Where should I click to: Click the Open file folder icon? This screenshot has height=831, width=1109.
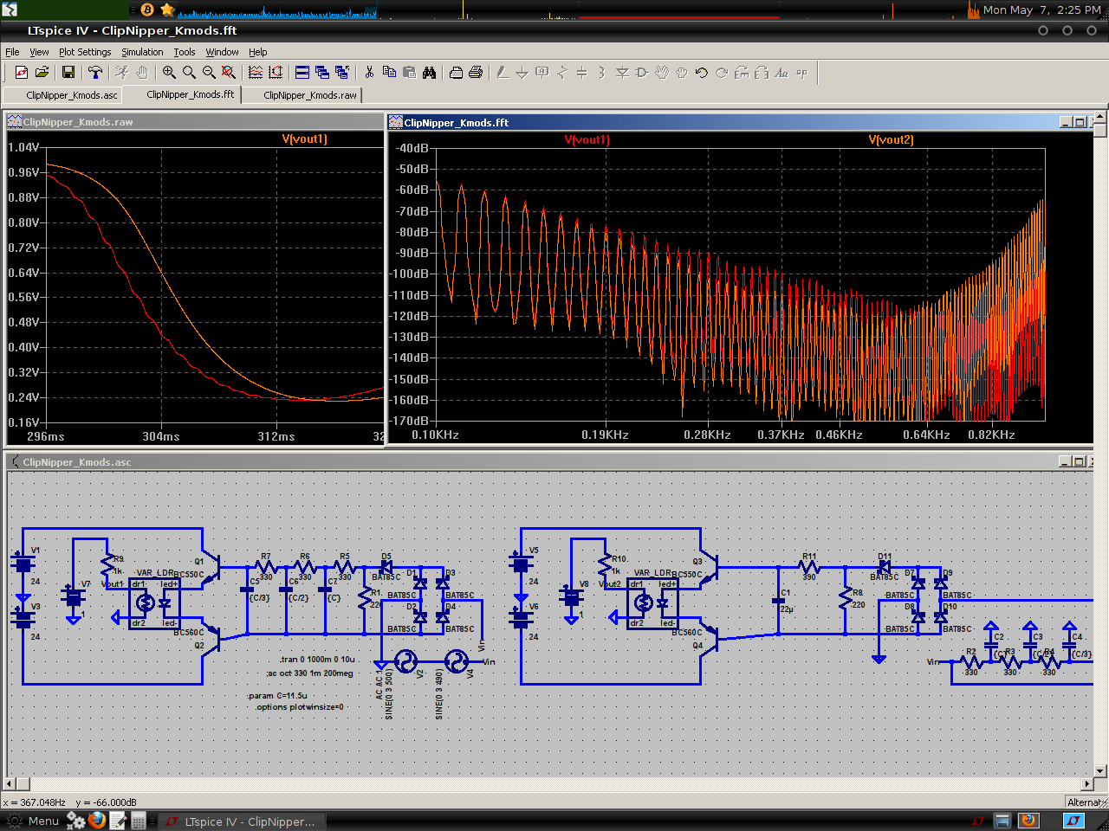[x=42, y=73]
